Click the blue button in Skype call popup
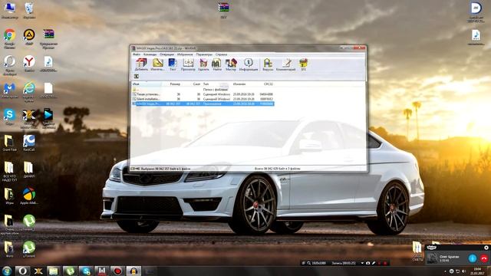The width and height of the screenshot is (491, 276). pos(473,258)
